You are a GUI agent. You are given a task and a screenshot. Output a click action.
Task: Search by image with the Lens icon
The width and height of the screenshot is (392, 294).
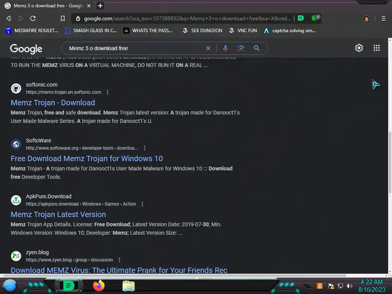pos(241,48)
